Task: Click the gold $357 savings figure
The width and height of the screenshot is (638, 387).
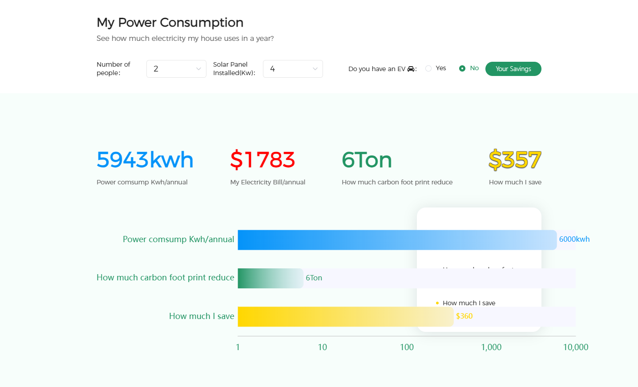Action: tap(515, 160)
